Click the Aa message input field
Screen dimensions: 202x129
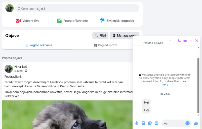tap(173, 123)
